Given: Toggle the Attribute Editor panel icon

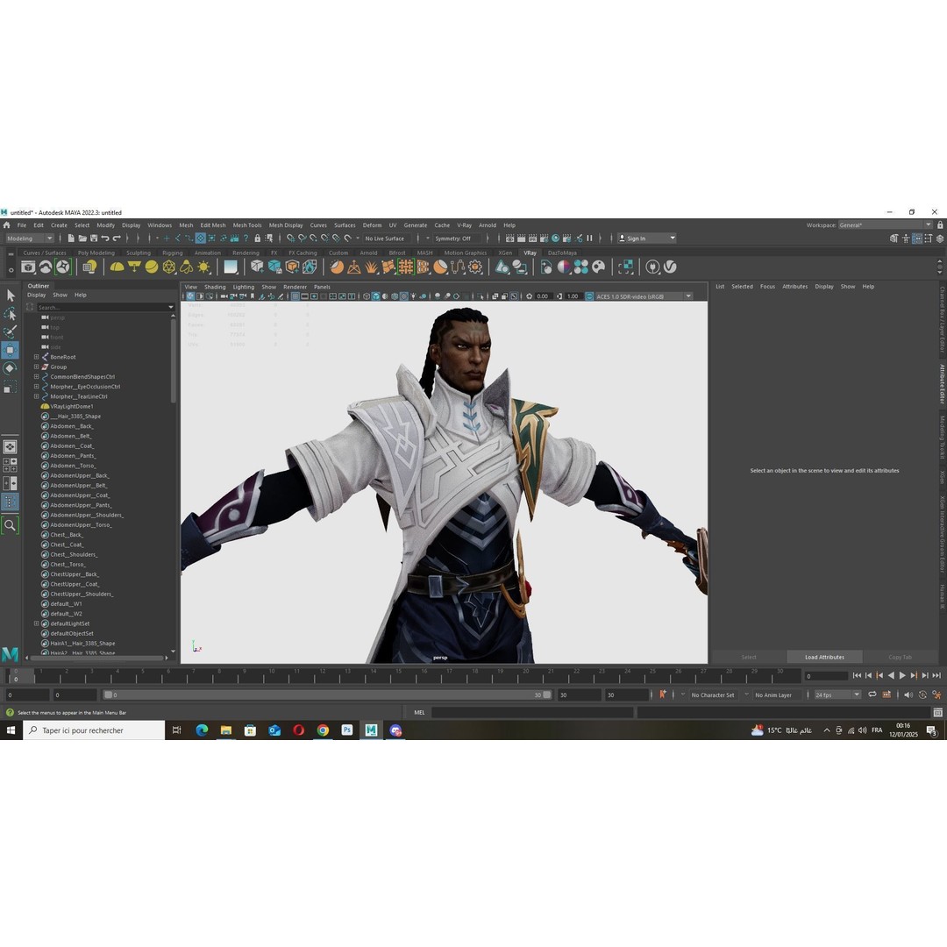Looking at the screenshot, I should [x=917, y=239].
